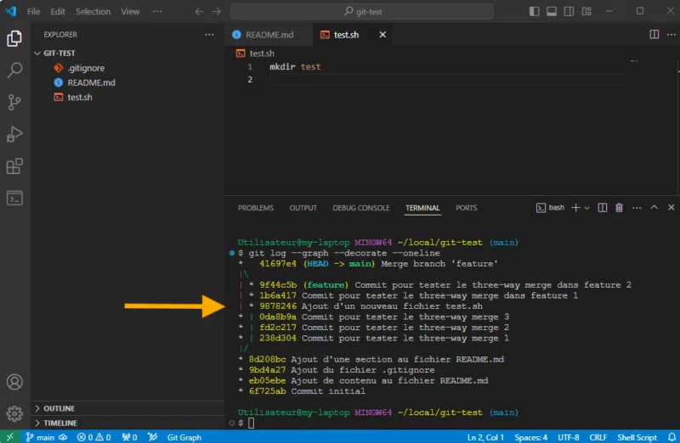This screenshot has height=443, width=680.
Task: Select the PROBLEMS panel tab
Action: (x=256, y=208)
